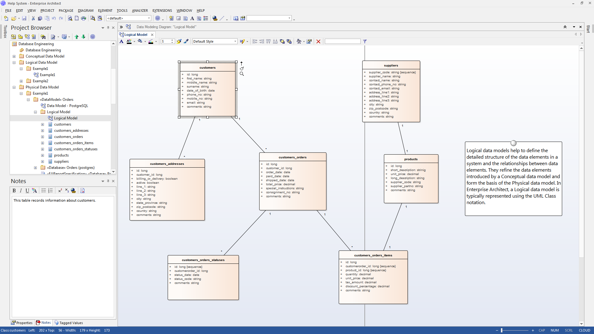The width and height of the screenshot is (594, 334).
Task: Select customers_orders_items in Project Browser
Action: tap(74, 143)
